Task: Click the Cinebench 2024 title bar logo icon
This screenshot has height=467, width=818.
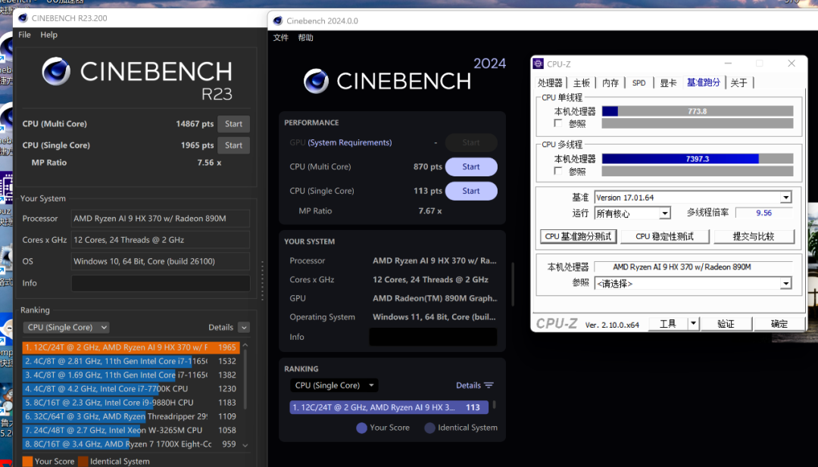Action: (x=277, y=21)
